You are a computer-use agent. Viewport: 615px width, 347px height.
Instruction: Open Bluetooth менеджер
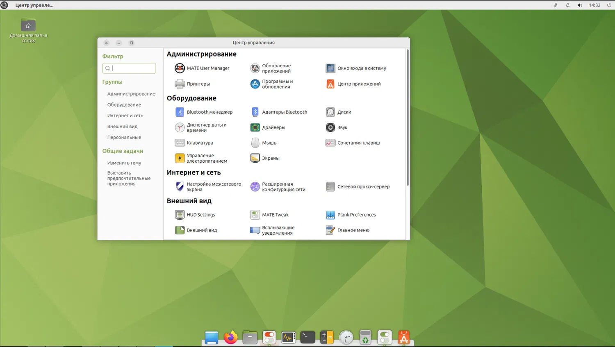coord(204,112)
